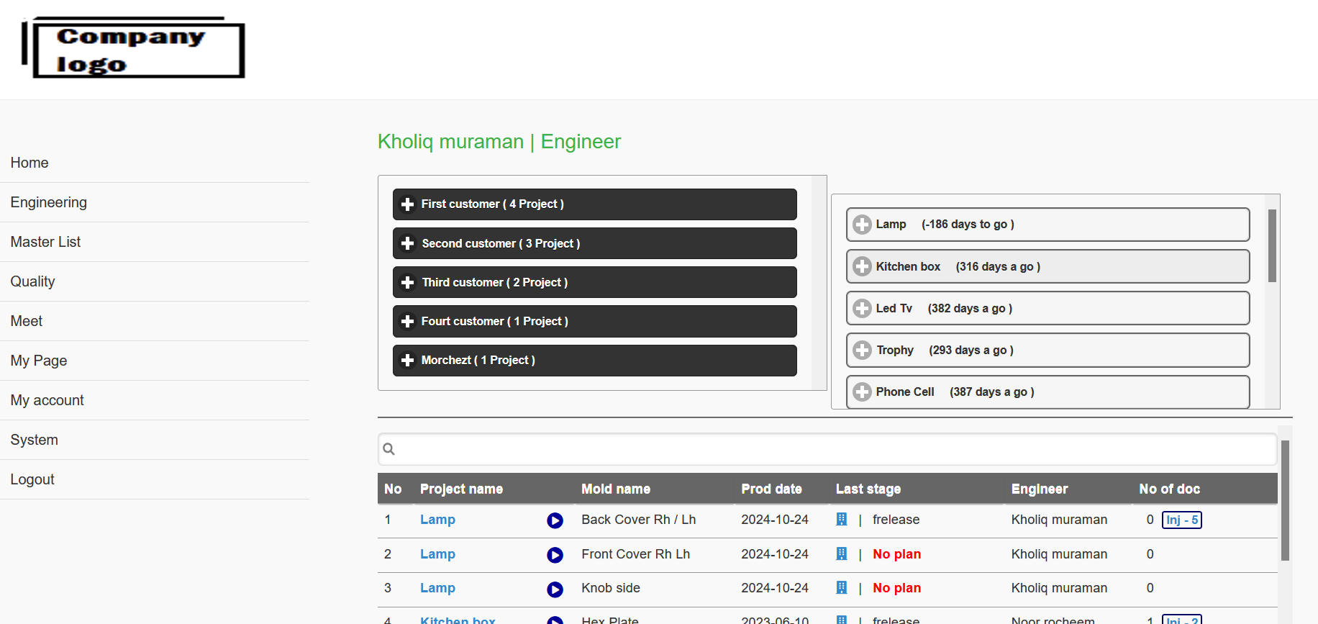Click Kholiq muraman | Engineer heading
Viewport: 1318px width, 624px height.
(499, 142)
